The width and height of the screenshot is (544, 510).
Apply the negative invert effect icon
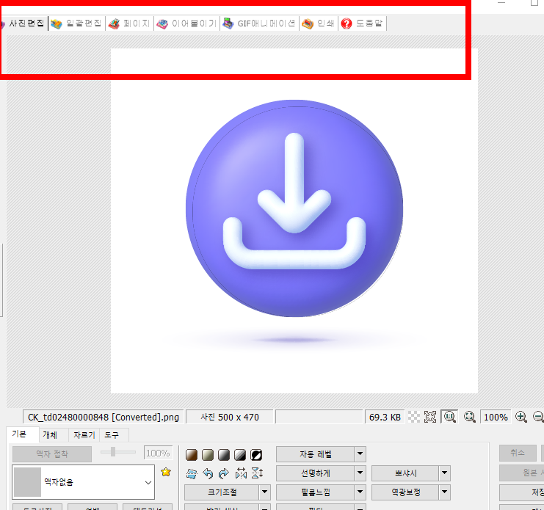256,455
